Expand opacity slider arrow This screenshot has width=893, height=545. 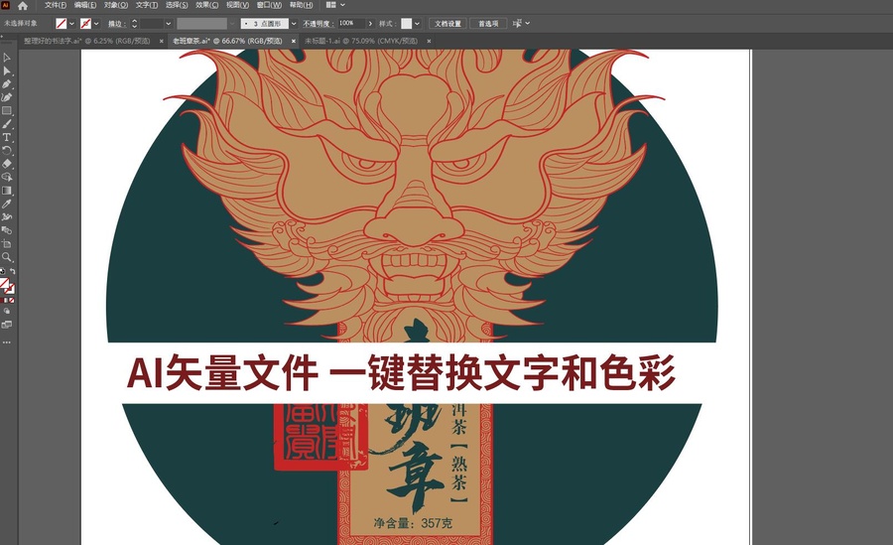point(370,24)
